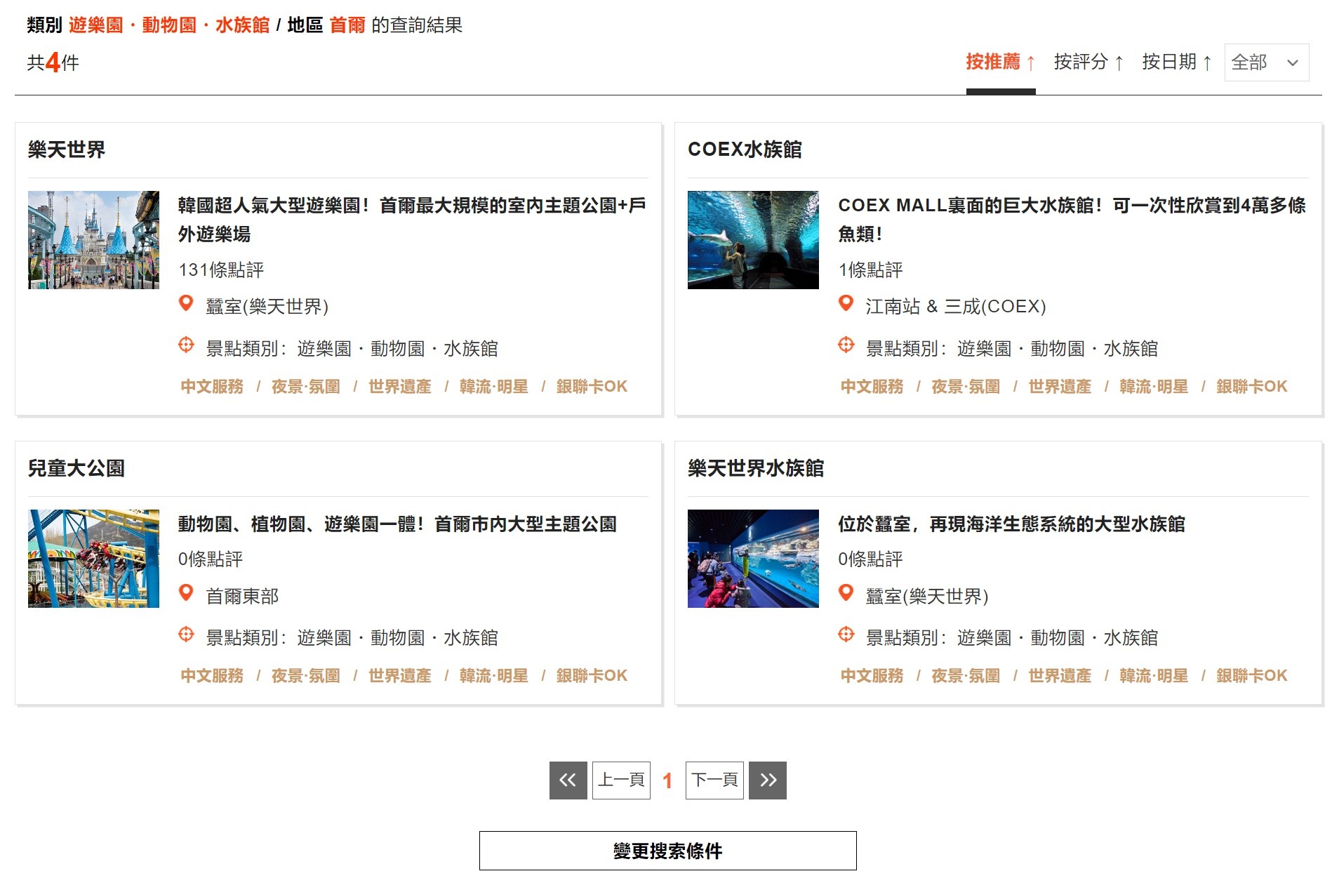Click the 兒童大公園 roller coaster thumbnail
1332x890 pixels.
point(93,559)
